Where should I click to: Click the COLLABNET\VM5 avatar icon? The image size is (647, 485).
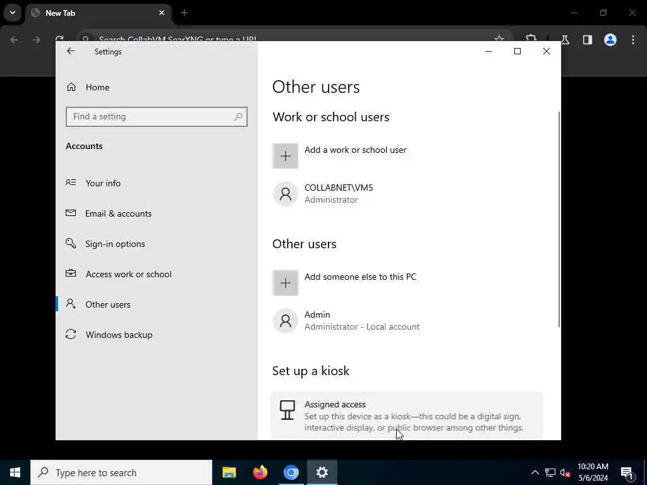coord(285,194)
